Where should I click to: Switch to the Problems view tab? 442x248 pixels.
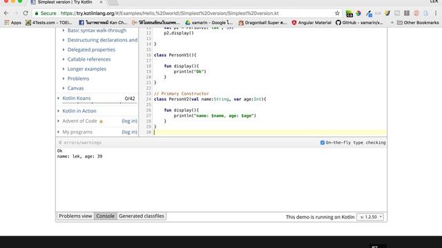75,216
